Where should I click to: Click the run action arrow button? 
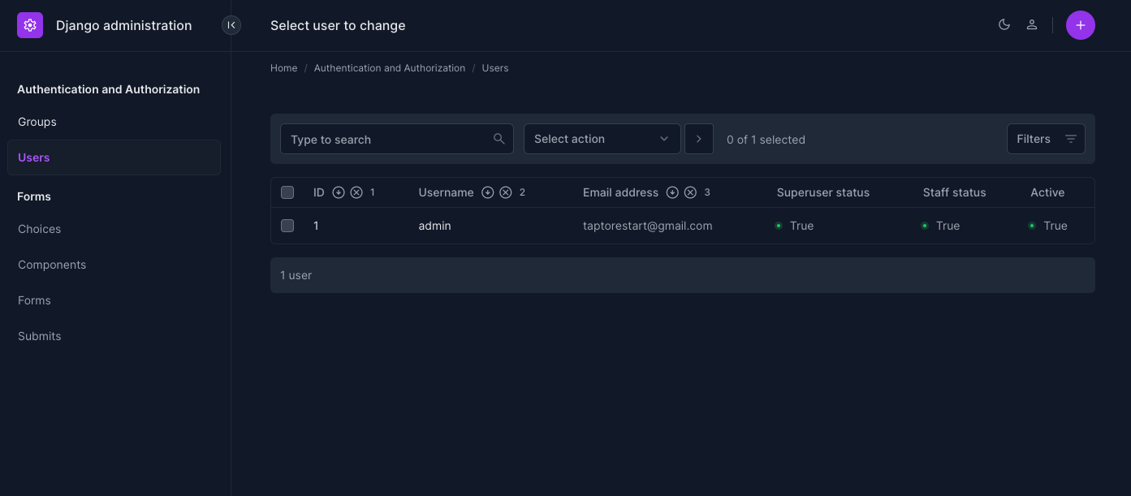(699, 139)
